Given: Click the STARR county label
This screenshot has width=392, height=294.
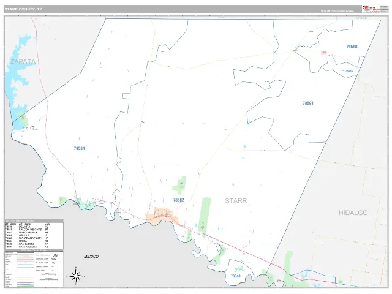Looking at the screenshot, I should [x=236, y=201].
